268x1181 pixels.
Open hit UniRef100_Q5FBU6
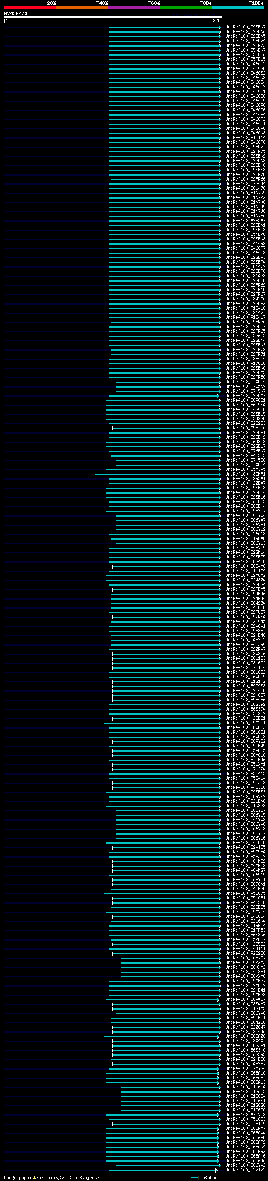[245, 54]
